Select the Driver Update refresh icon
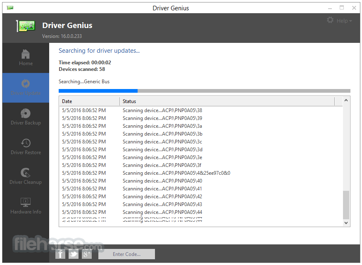 26,84
